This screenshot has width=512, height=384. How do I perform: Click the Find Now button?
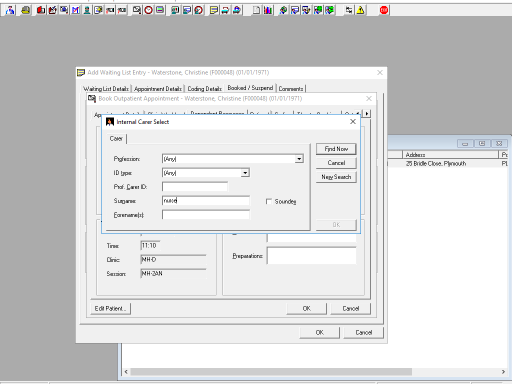[336, 149]
